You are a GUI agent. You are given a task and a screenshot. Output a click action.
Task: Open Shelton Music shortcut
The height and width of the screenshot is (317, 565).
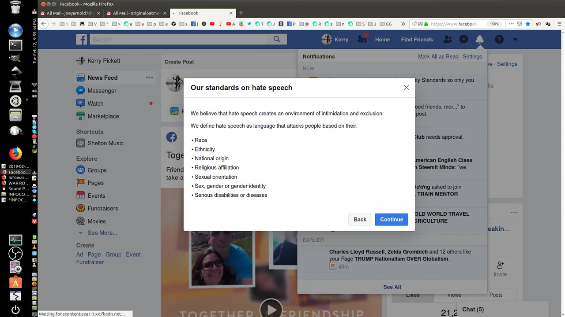pos(105,143)
